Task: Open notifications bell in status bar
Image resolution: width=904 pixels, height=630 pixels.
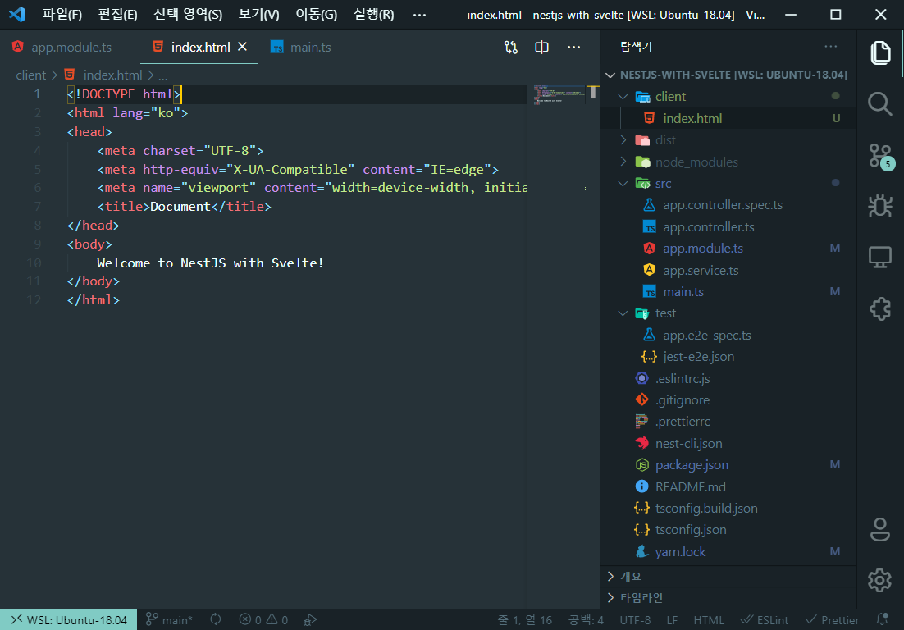Action: pos(882,619)
